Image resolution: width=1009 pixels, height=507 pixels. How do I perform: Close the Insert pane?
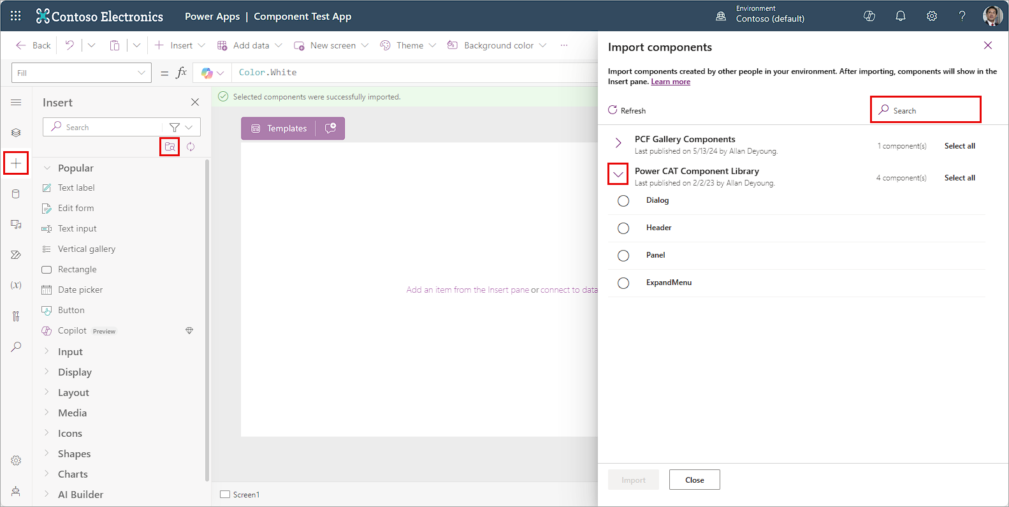pyautogui.click(x=195, y=102)
